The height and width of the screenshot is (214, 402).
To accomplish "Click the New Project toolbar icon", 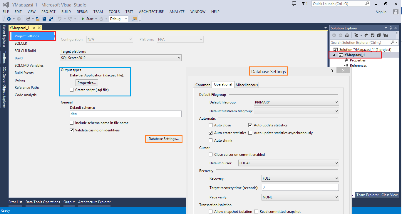I will tap(28, 19).
